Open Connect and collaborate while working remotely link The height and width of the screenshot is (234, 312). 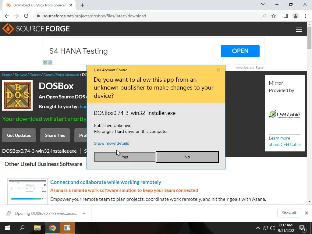point(106,182)
